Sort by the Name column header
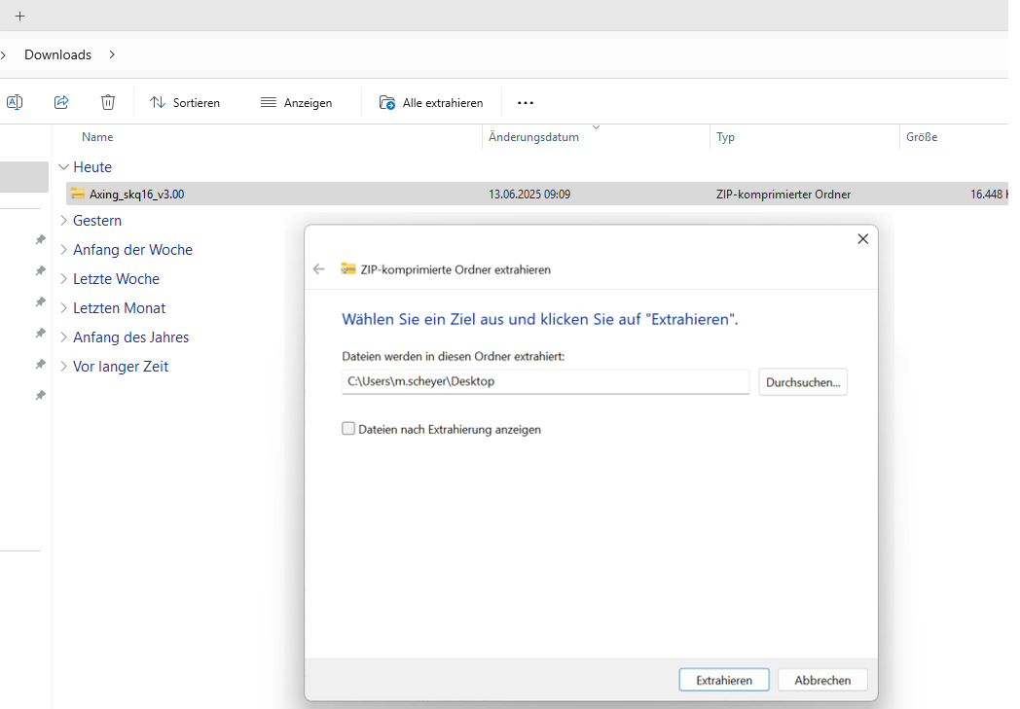Viewport: 1020px width, 709px height. pyautogui.click(x=97, y=137)
